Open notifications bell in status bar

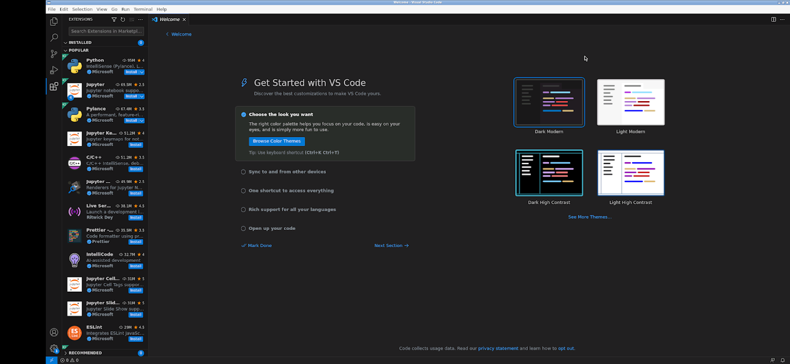(x=782, y=360)
